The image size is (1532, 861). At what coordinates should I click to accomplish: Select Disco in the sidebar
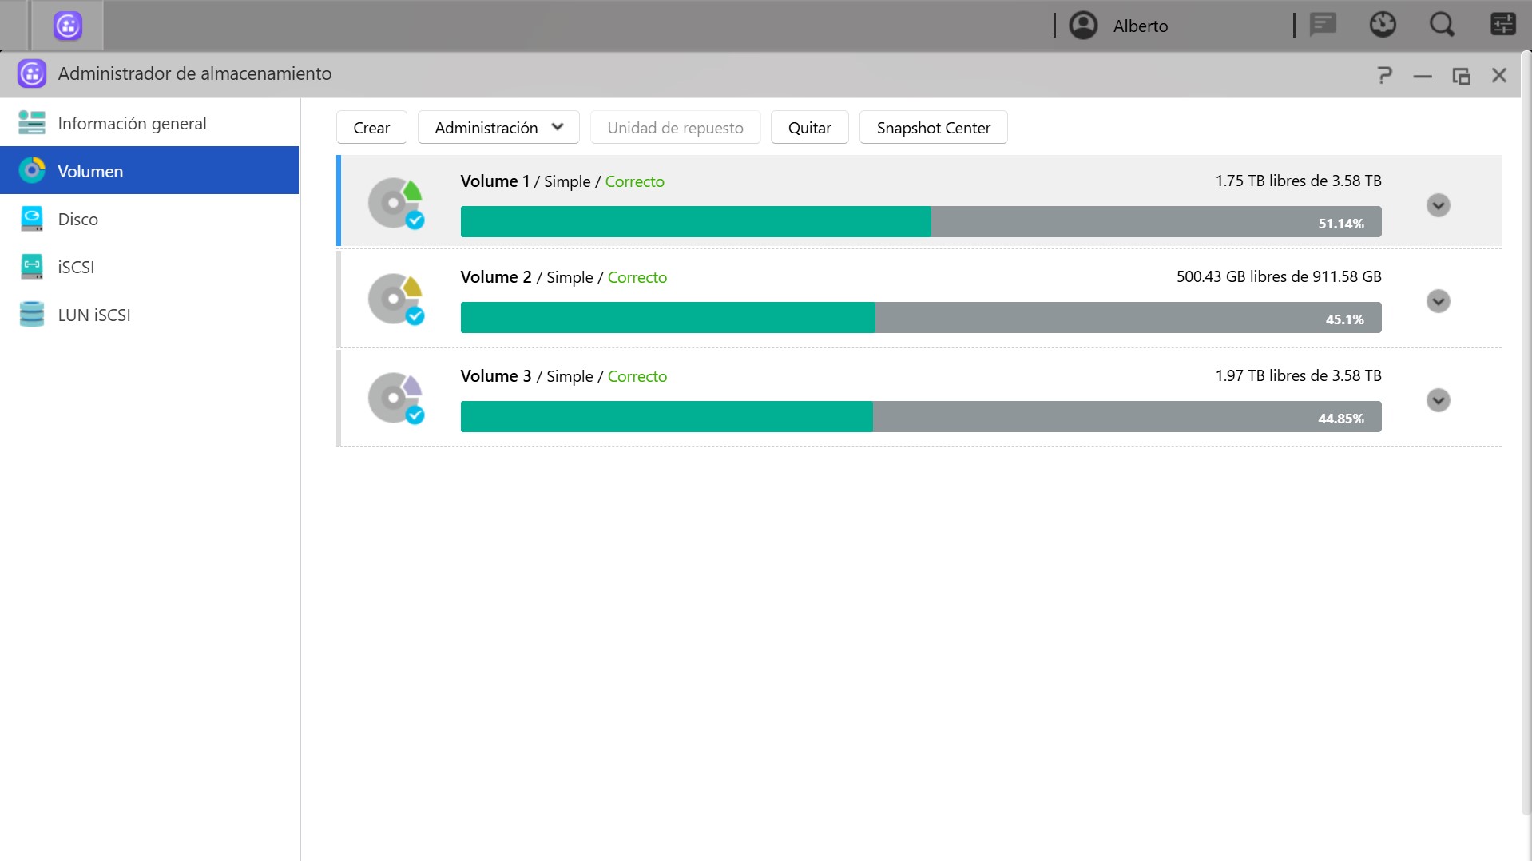click(x=77, y=220)
